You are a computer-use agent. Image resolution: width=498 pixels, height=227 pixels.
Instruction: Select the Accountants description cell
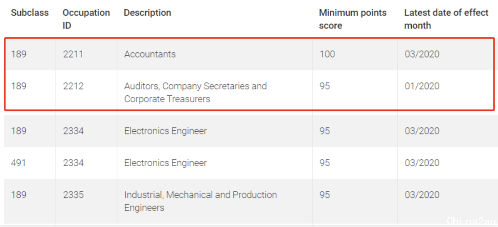(x=150, y=54)
